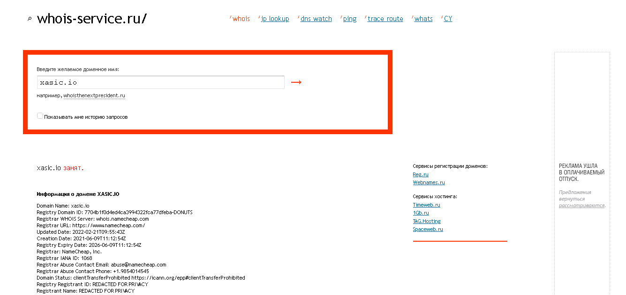
Task: Click the magnifier icon beside the site logo
Action: coord(30,19)
